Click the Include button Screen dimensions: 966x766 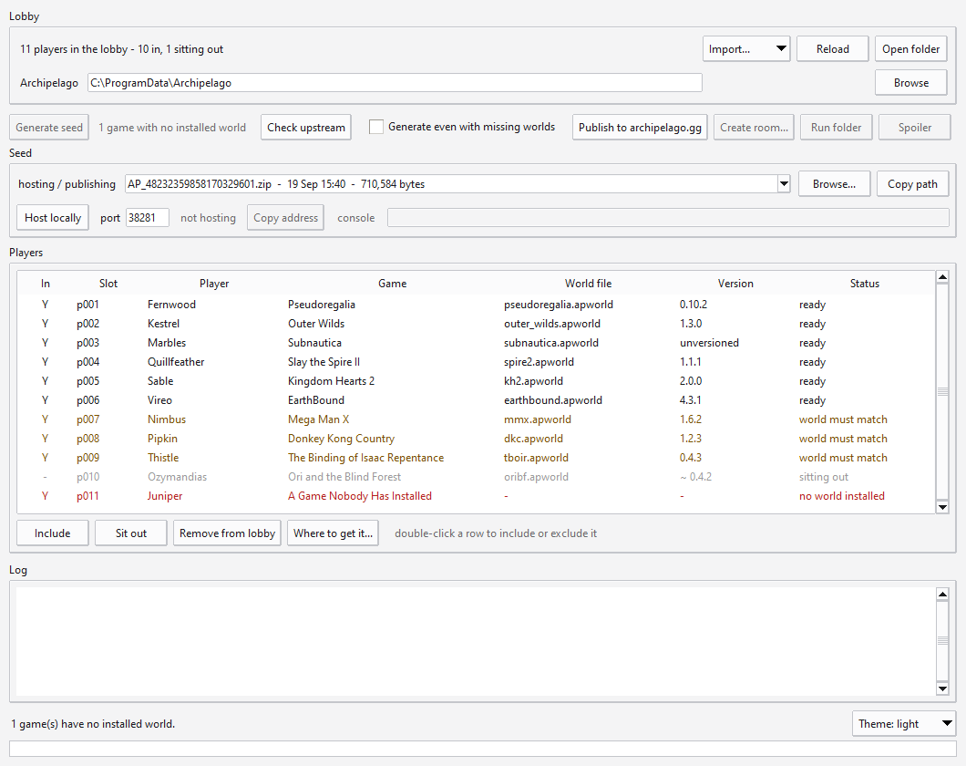(x=52, y=533)
